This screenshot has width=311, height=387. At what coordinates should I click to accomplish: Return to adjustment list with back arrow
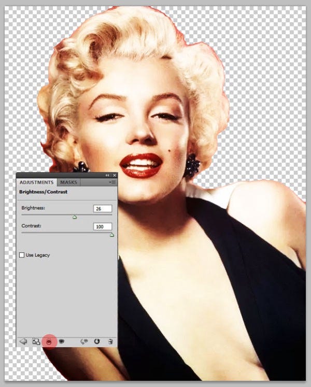point(23,341)
